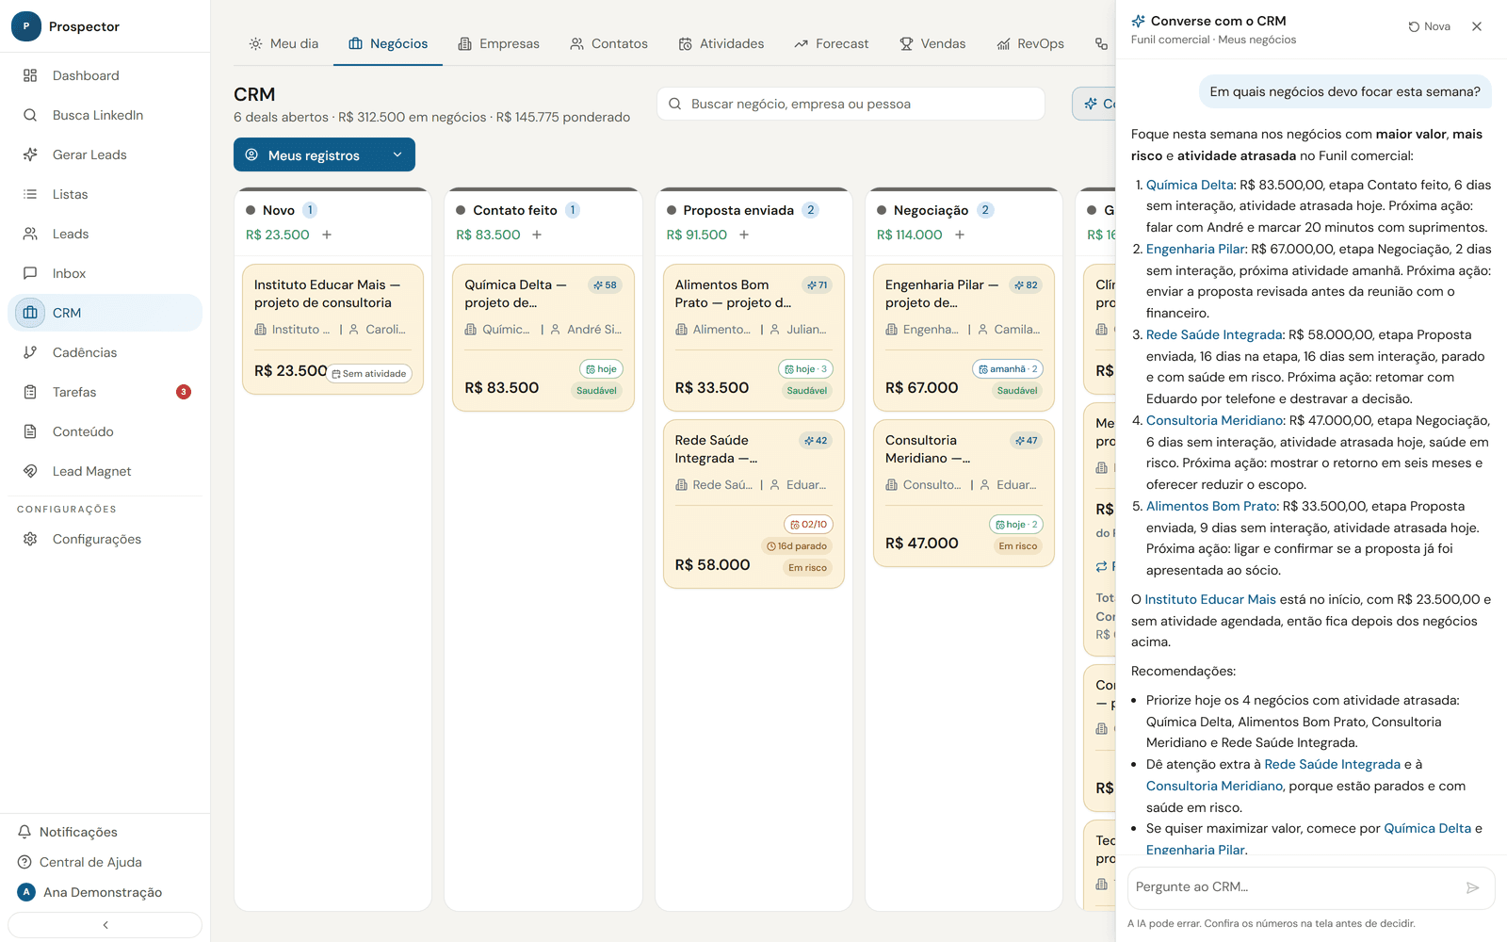Viewport: 1507px width, 942px height.
Task: Focus the Buscar negócio search field
Action: click(x=851, y=104)
